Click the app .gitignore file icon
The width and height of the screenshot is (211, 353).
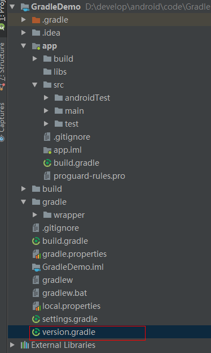[x=47, y=137]
